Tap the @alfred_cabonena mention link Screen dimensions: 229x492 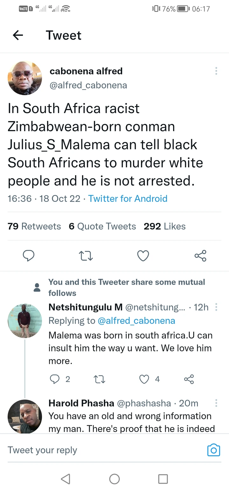[x=136, y=321]
